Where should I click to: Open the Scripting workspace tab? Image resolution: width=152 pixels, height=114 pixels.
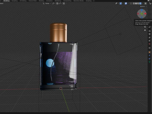[x=89, y=1]
